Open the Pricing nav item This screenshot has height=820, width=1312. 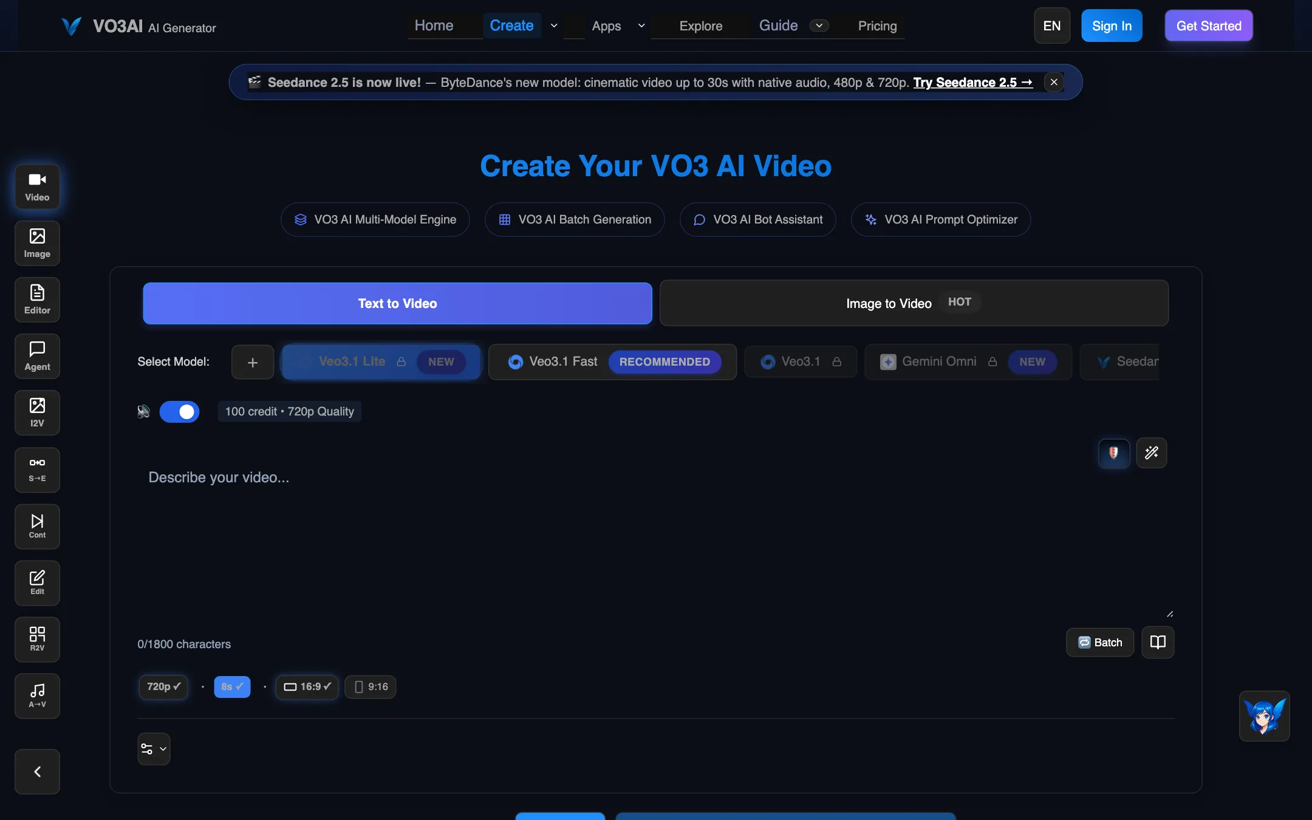[877, 26]
